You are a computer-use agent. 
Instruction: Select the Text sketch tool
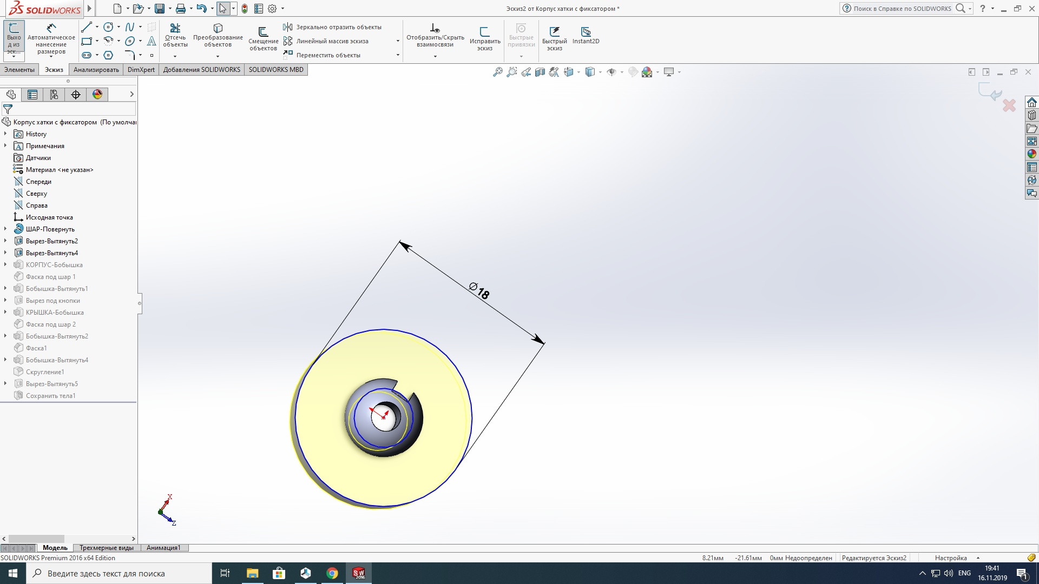pos(152,41)
